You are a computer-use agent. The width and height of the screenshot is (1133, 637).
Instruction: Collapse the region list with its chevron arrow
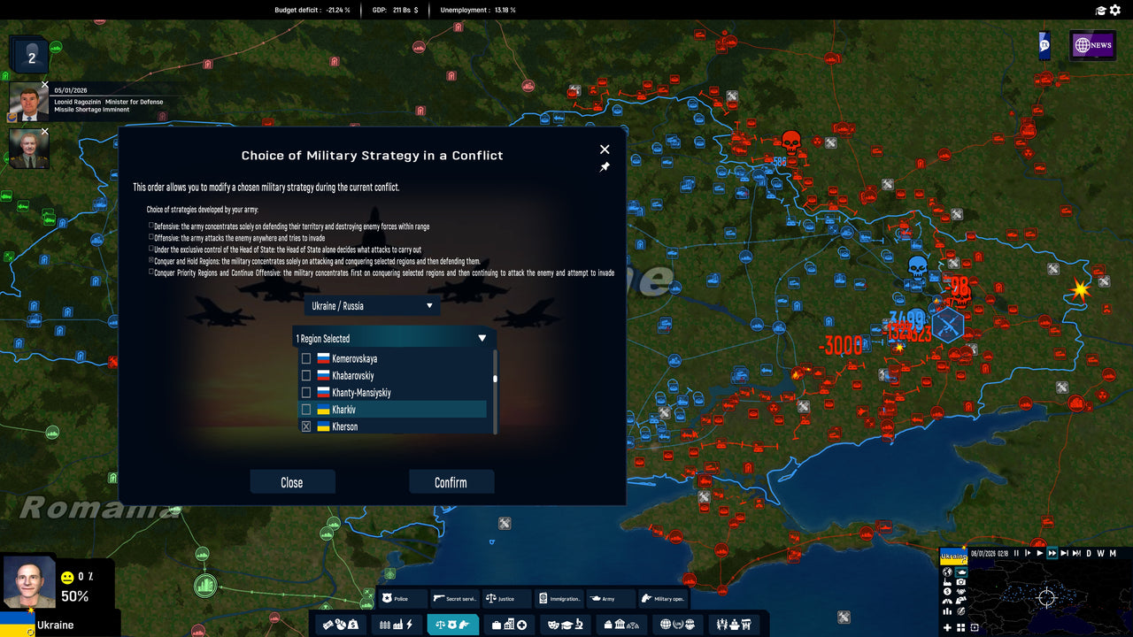tap(482, 338)
